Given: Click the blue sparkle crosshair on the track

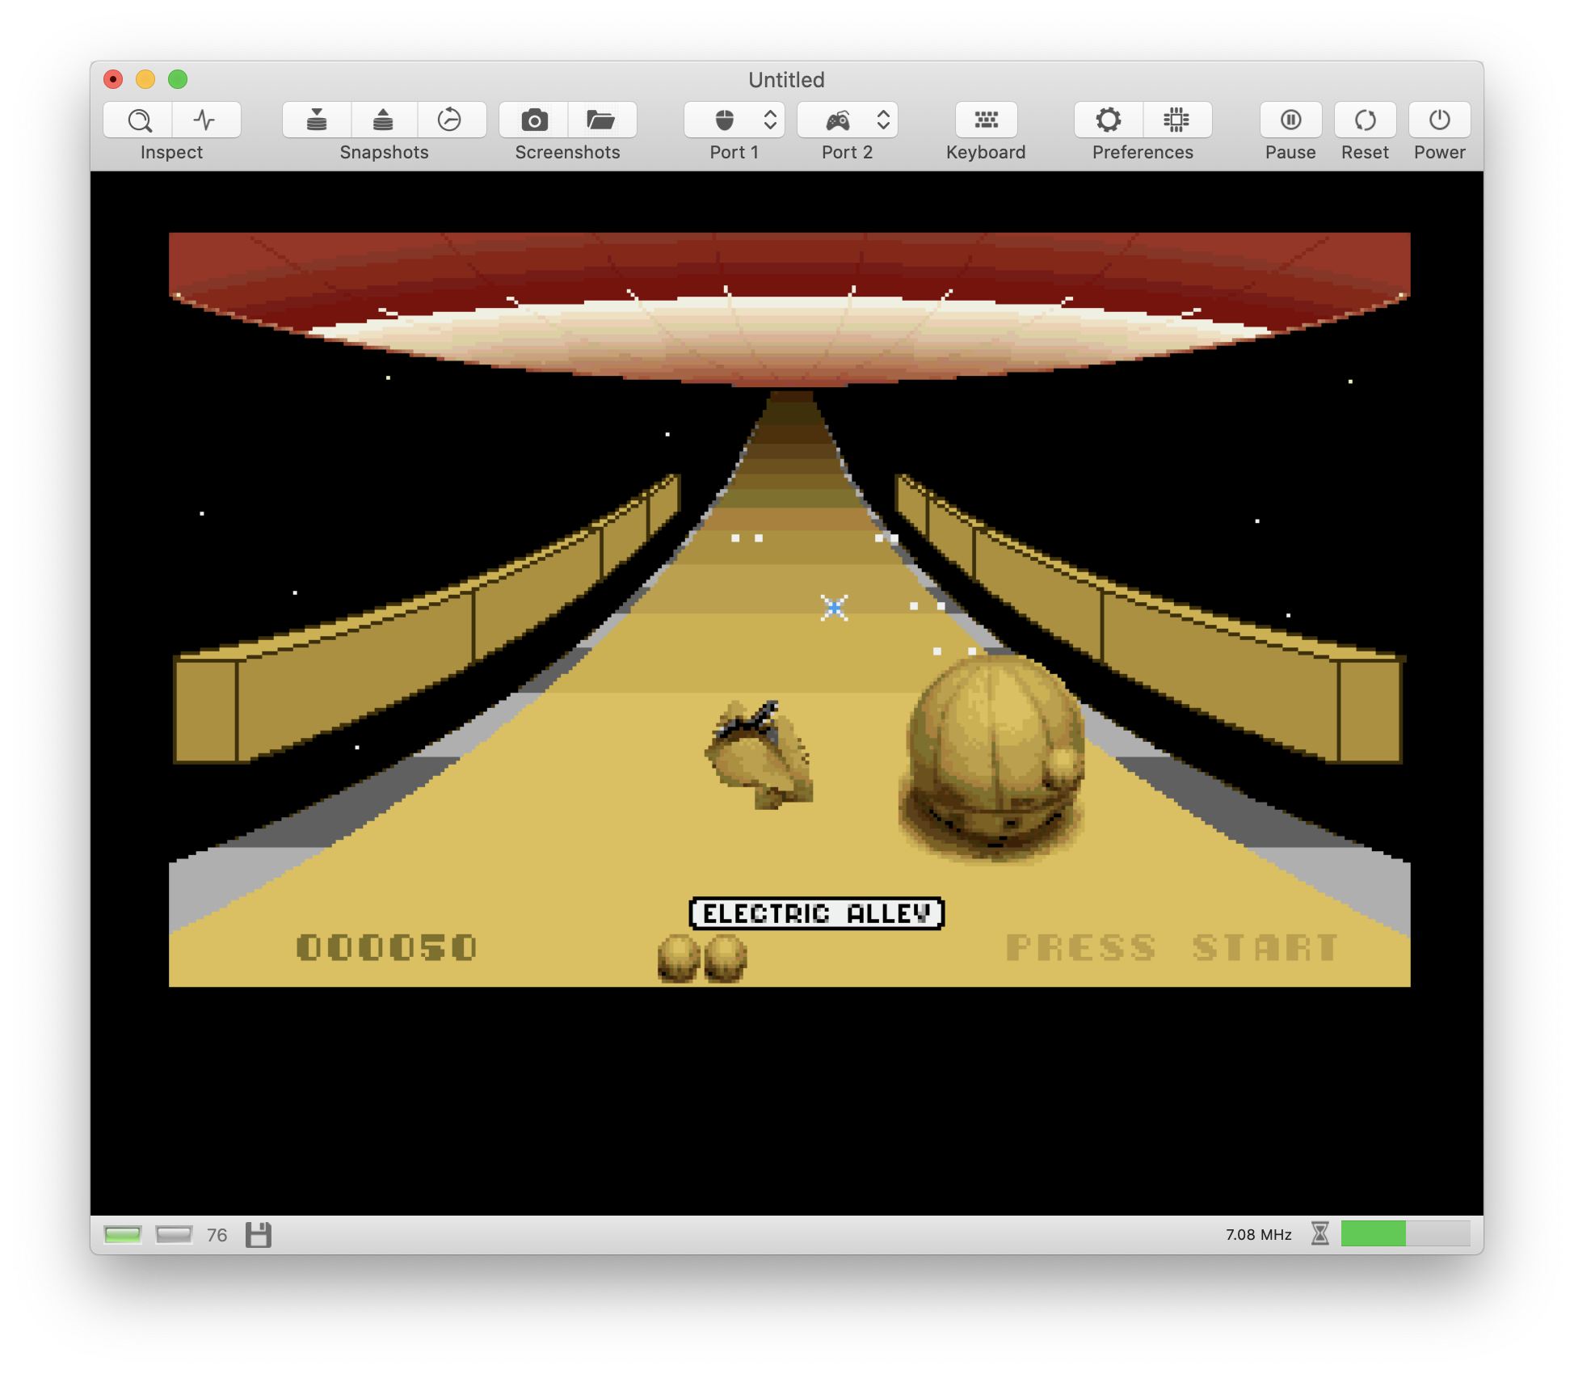Looking at the screenshot, I should pos(834,607).
